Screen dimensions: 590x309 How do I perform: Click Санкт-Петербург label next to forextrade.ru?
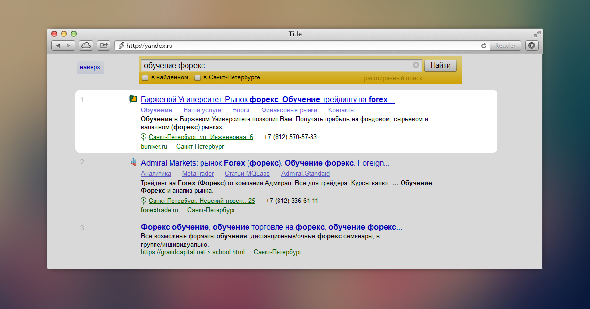coord(211,210)
